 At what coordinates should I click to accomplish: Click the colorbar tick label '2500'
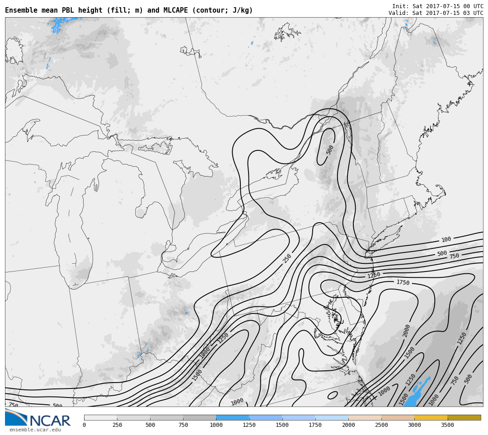[381, 425]
